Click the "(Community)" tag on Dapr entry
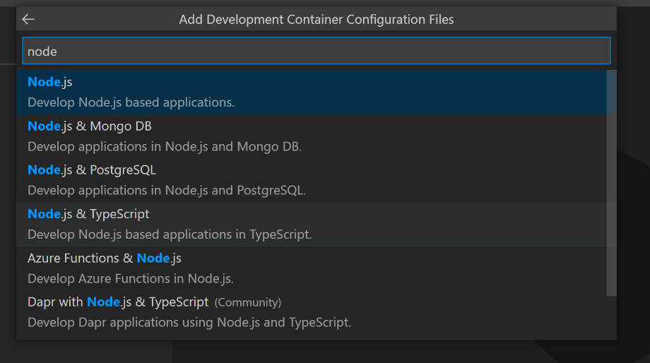Viewport: 650px width, 363px height. [x=248, y=302]
